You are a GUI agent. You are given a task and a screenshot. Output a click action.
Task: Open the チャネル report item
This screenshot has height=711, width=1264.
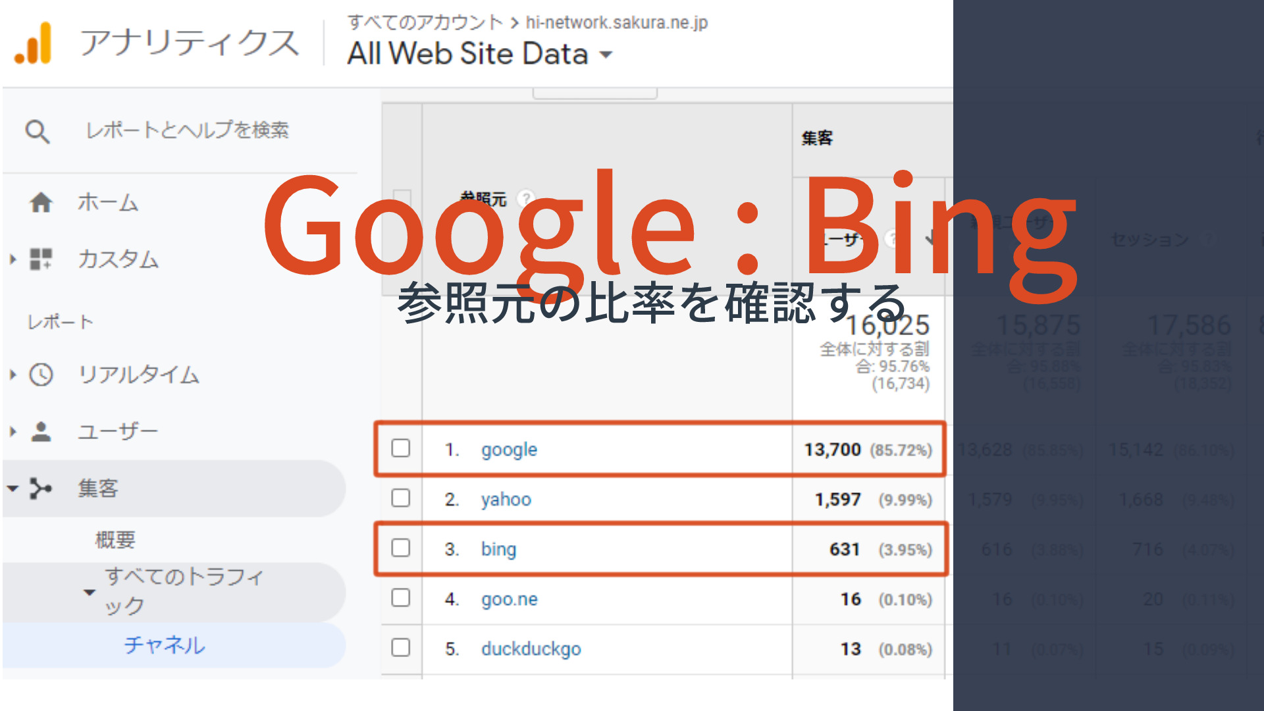pos(165,645)
